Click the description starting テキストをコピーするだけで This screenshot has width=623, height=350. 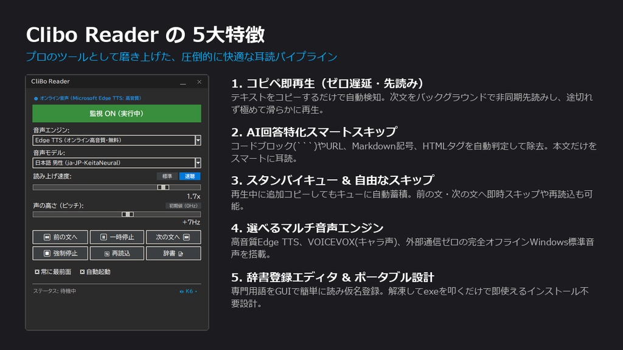412,103
